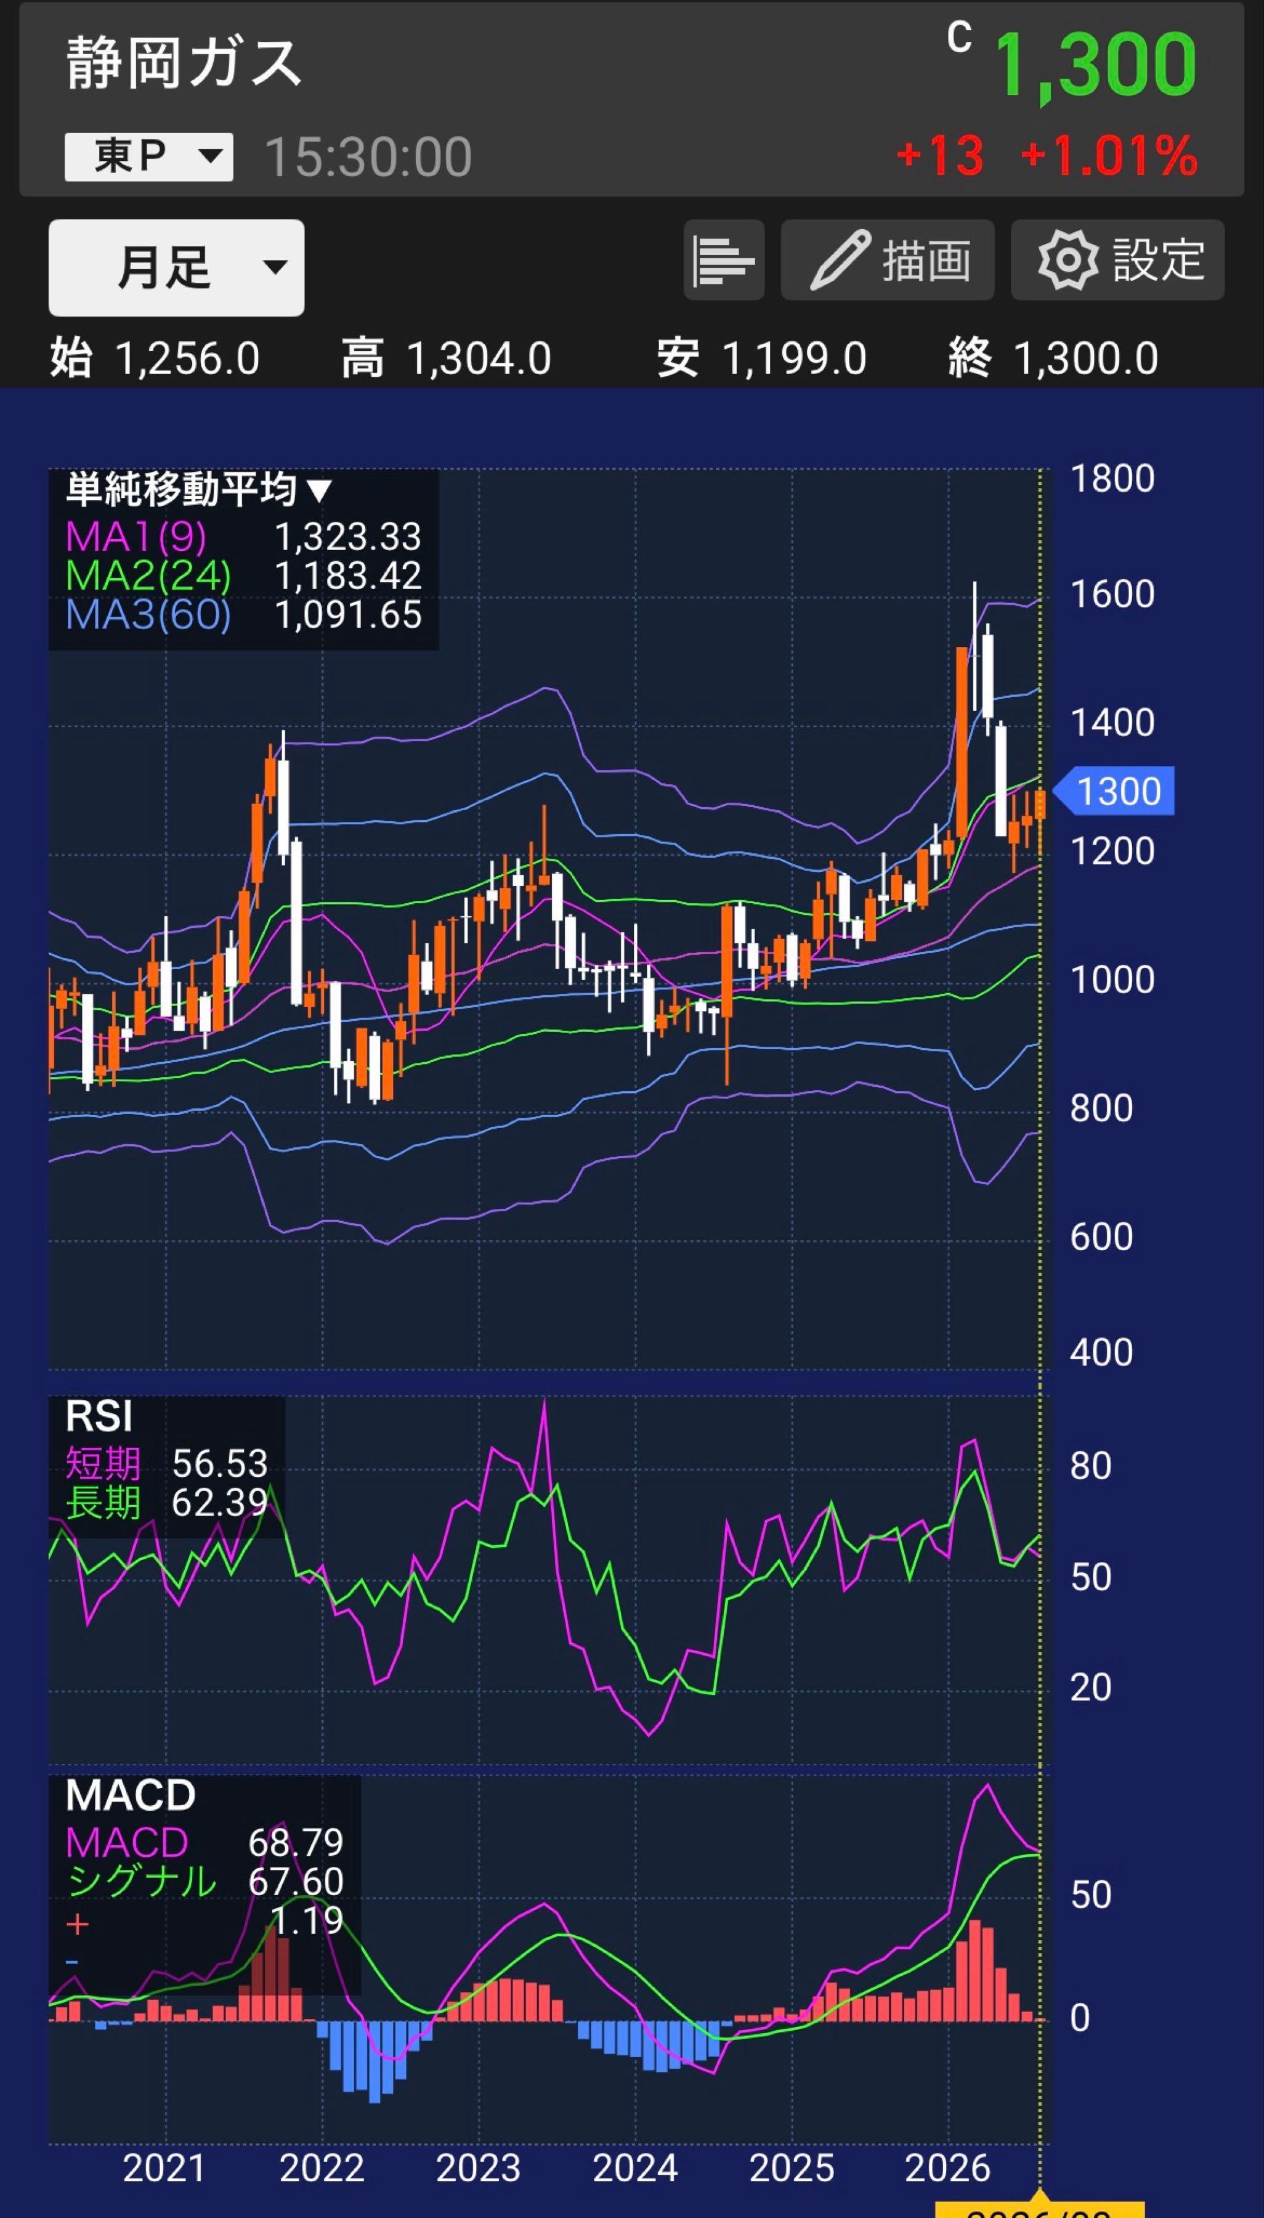Screen dimensions: 1264x2218
Task: Tap the RSI 長期 62.39 reading
Action: tap(167, 1502)
